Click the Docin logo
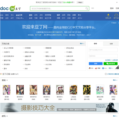 (x=10, y=8)
